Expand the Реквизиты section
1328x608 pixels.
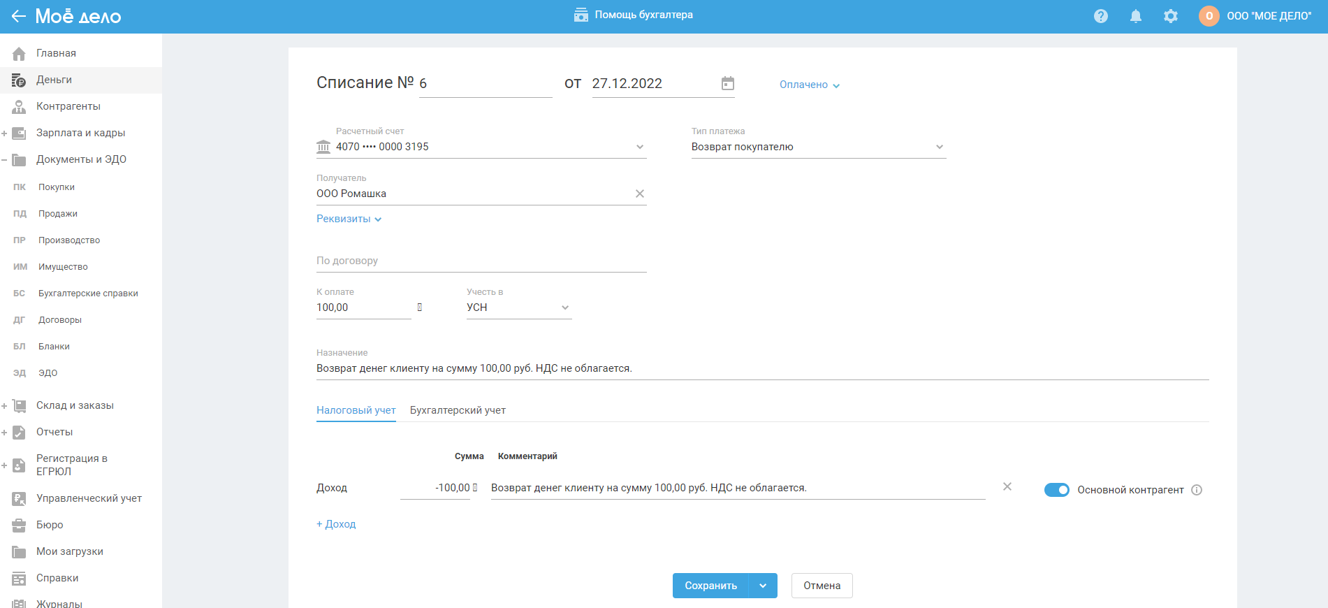pyautogui.click(x=349, y=219)
